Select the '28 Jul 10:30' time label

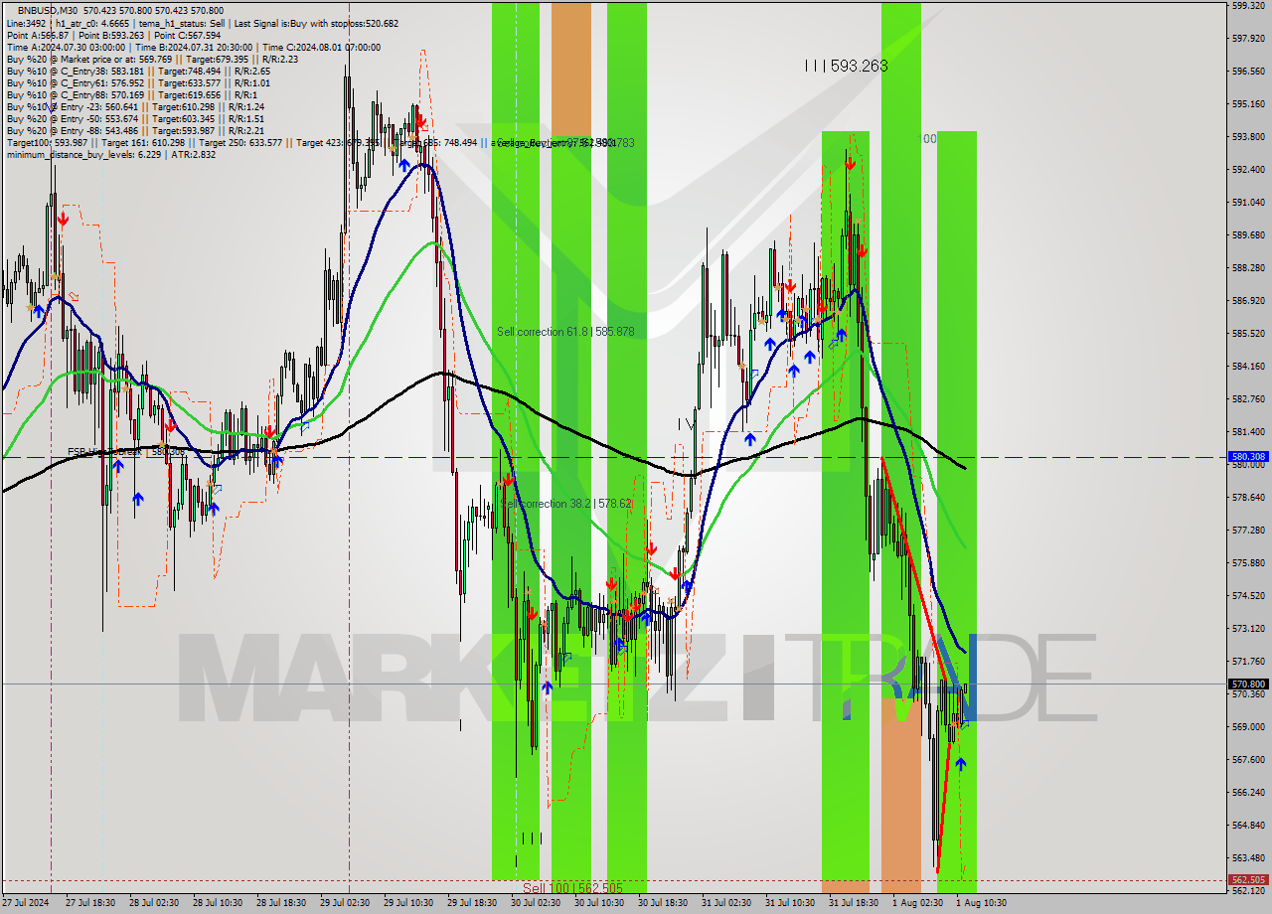tap(218, 903)
